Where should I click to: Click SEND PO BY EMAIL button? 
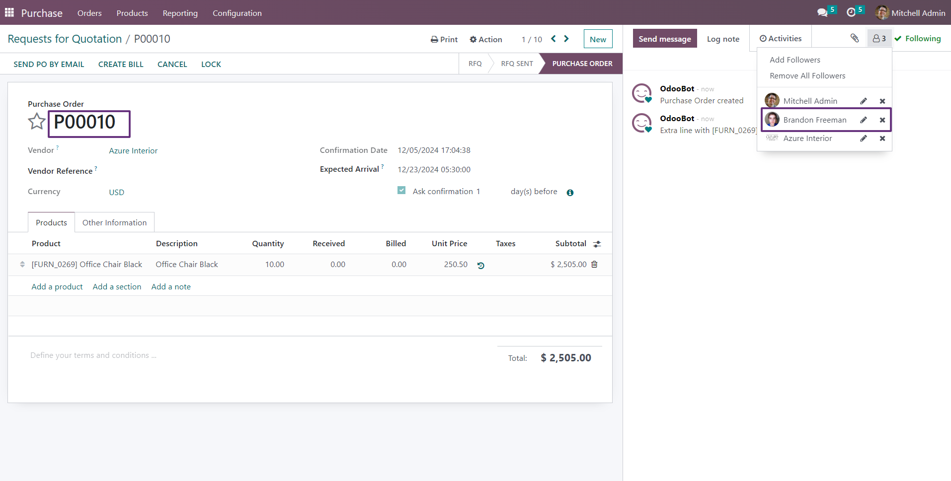(x=49, y=64)
